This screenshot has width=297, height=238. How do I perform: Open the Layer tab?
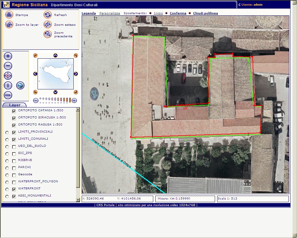14,105
